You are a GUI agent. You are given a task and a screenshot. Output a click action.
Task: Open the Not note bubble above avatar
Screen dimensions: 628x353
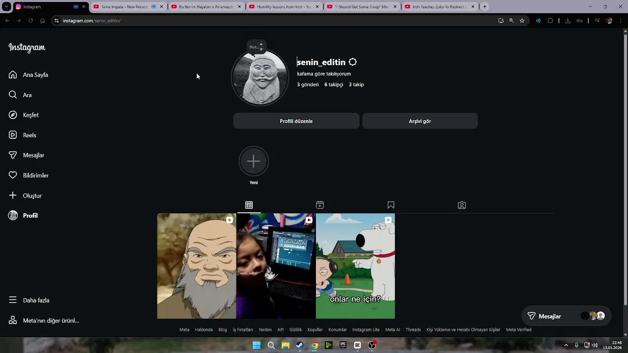tap(256, 47)
